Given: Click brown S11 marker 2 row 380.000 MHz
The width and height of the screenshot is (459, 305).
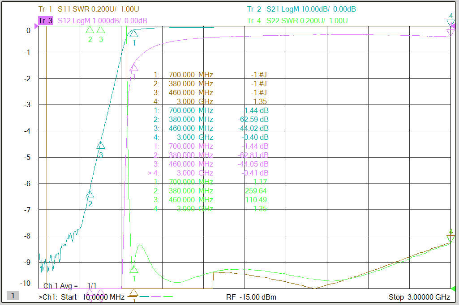Looking at the screenshot, I should pyautogui.click(x=210, y=84).
